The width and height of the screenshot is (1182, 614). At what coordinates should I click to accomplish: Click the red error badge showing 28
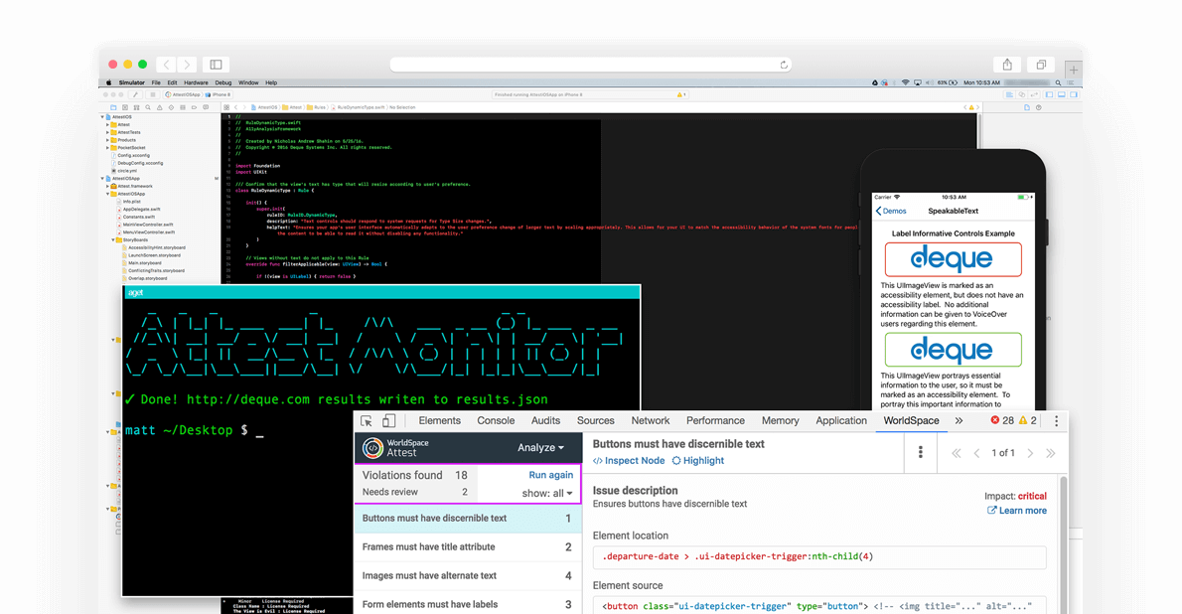[x=1000, y=419]
